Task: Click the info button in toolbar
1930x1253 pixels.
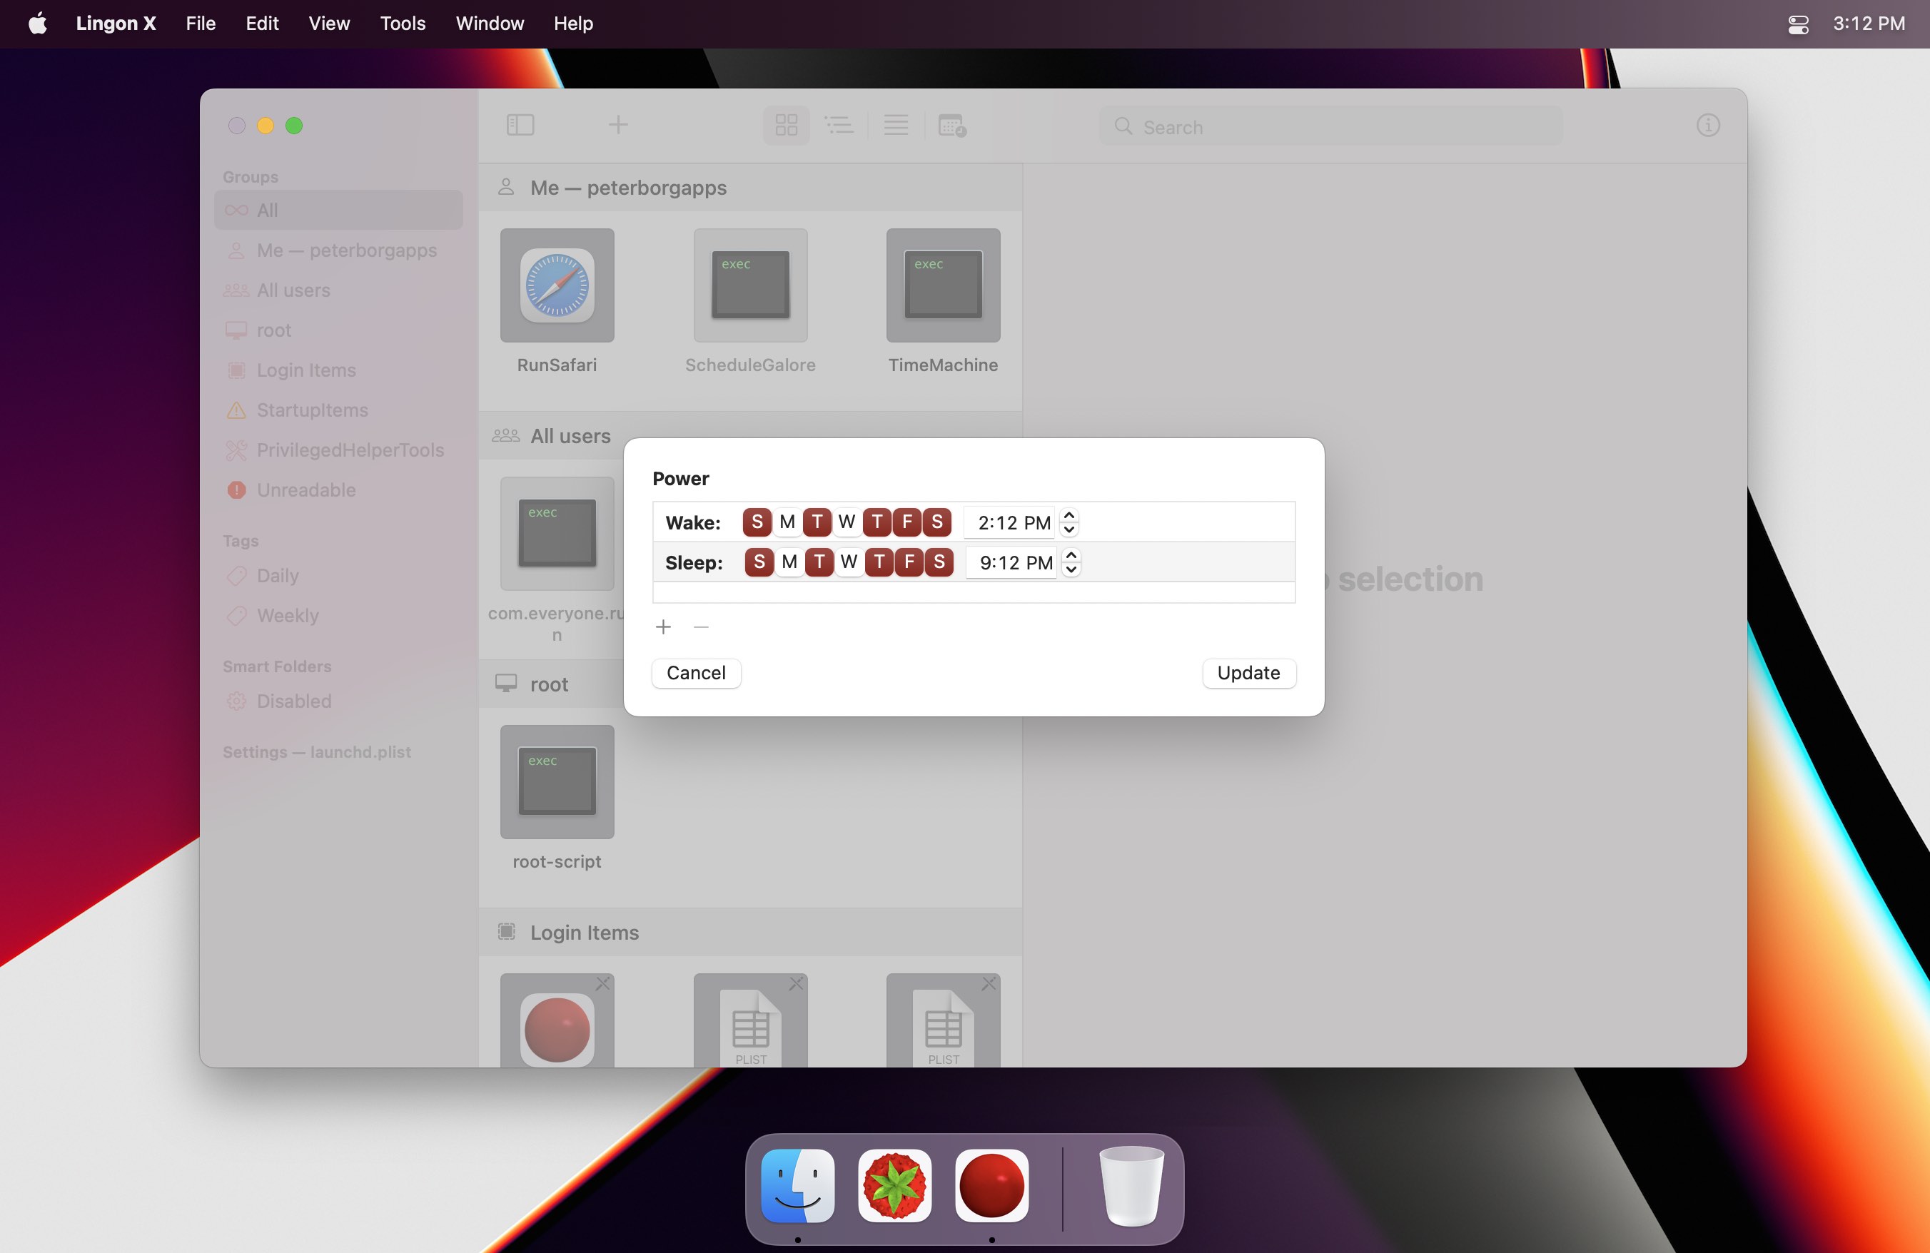Action: click(x=1708, y=125)
